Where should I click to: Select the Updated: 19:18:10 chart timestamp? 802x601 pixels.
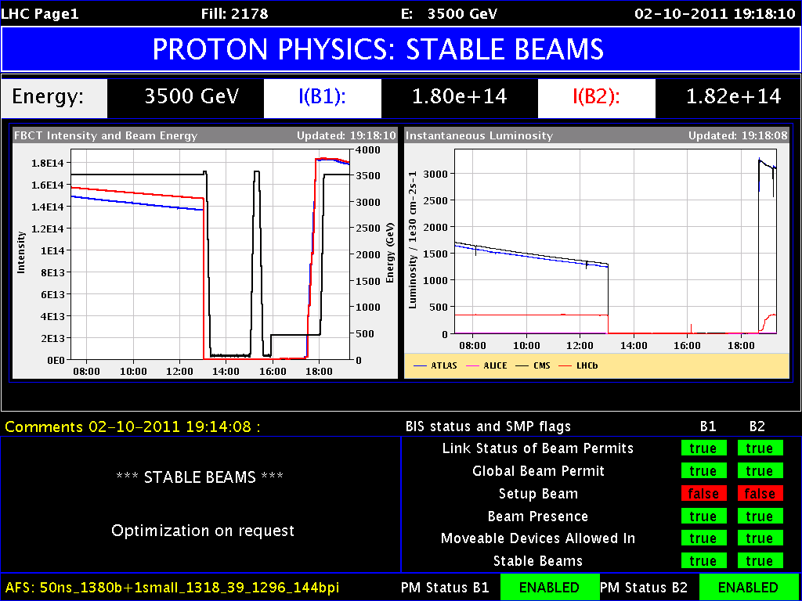point(346,136)
